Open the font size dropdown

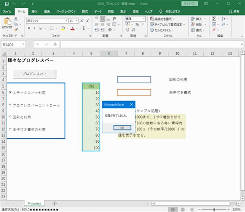76,21
